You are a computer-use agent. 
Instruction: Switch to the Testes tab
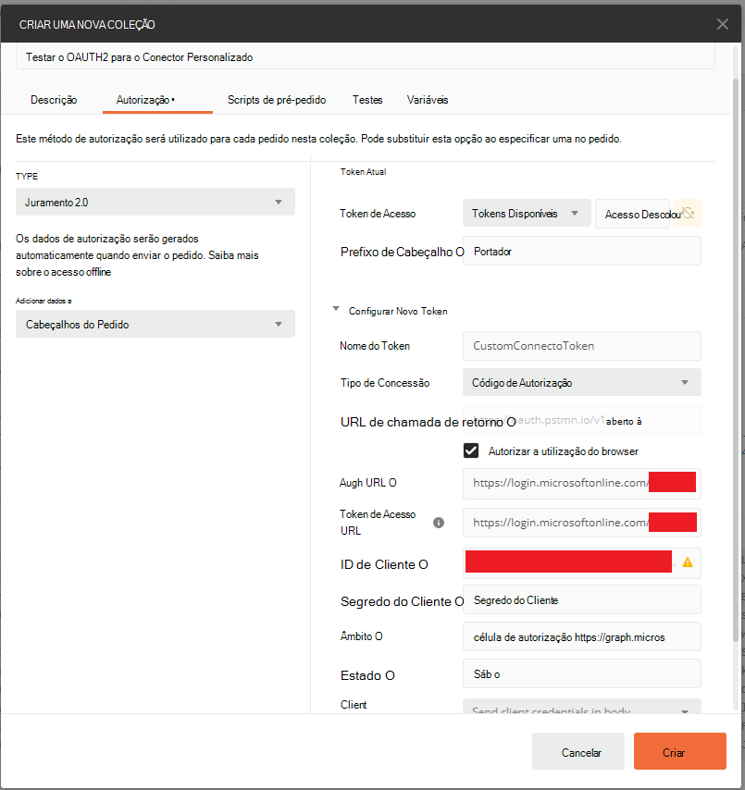[367, 100]
